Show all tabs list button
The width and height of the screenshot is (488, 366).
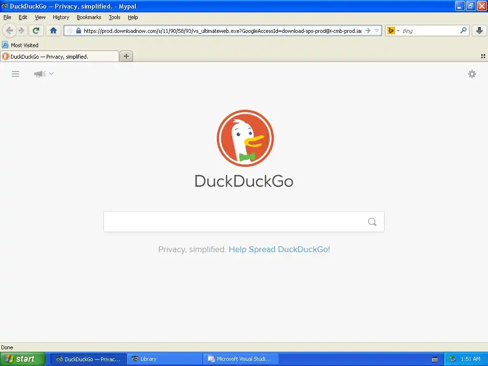(483, 56)
